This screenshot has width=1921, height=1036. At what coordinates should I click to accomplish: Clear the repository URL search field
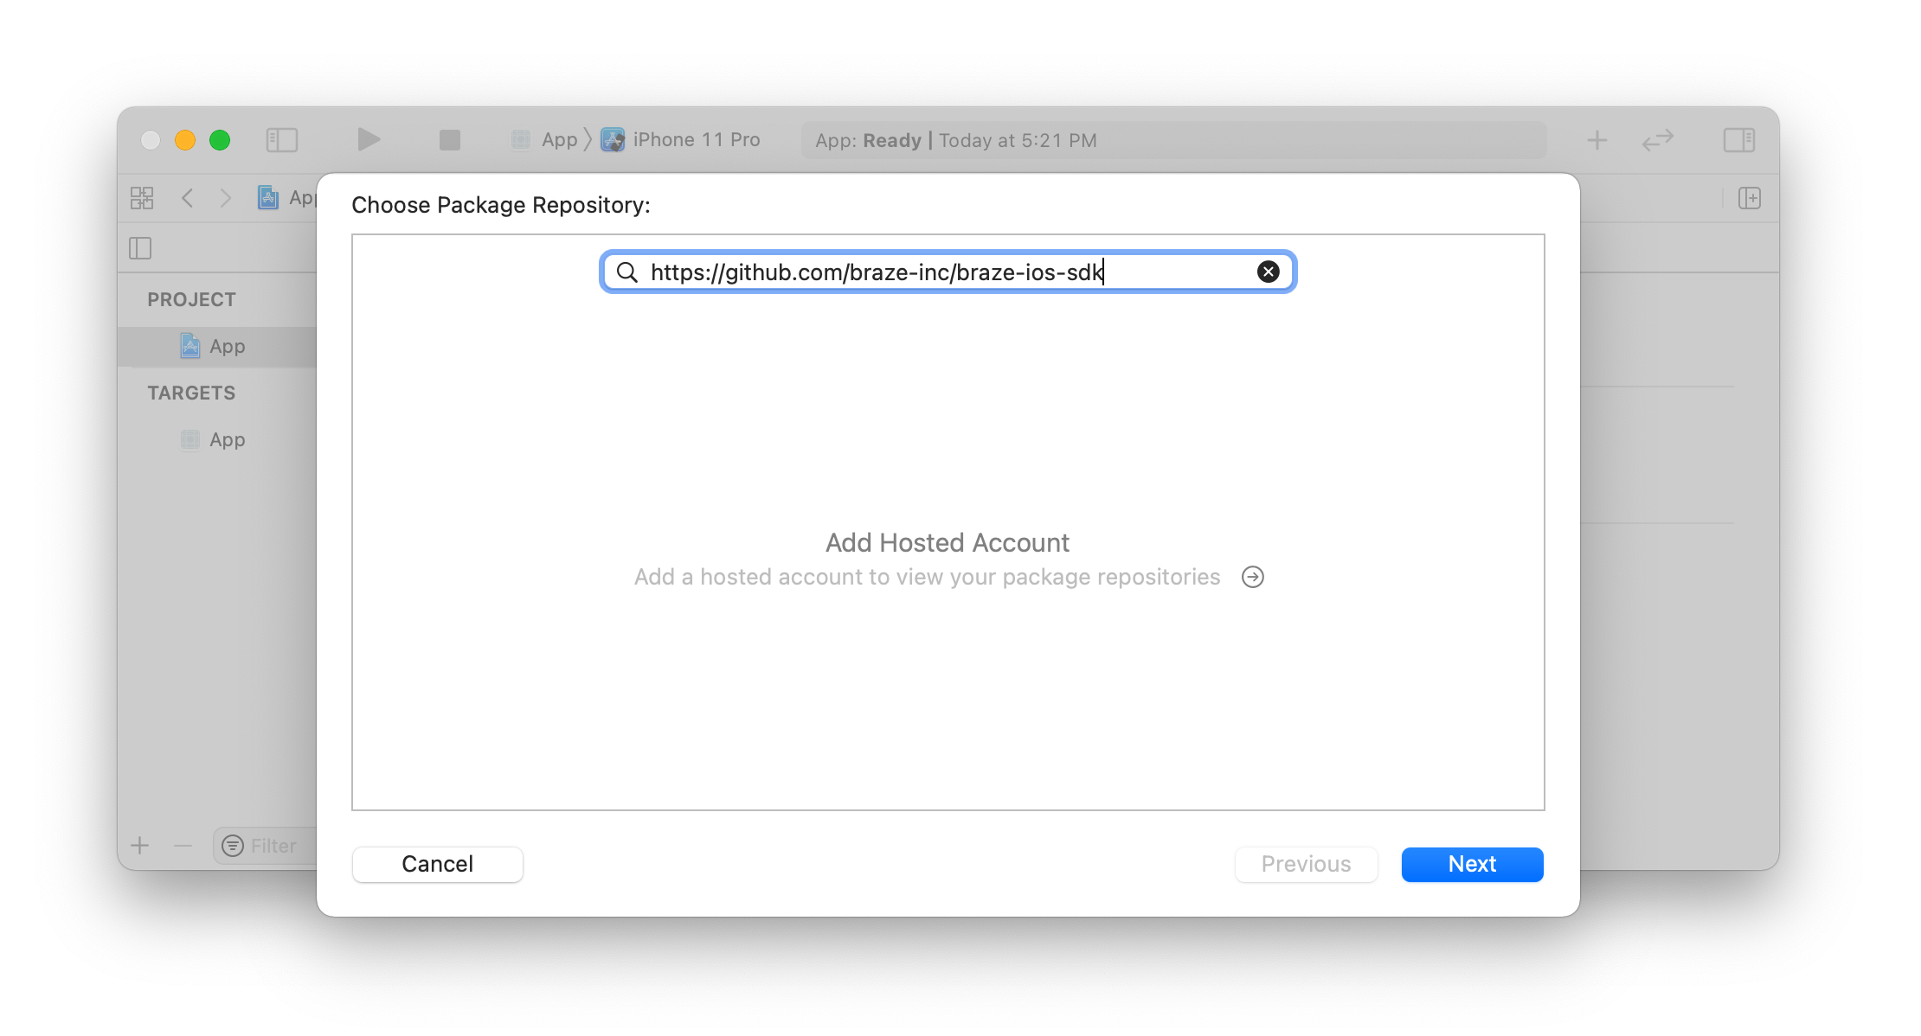point(1268,272)
